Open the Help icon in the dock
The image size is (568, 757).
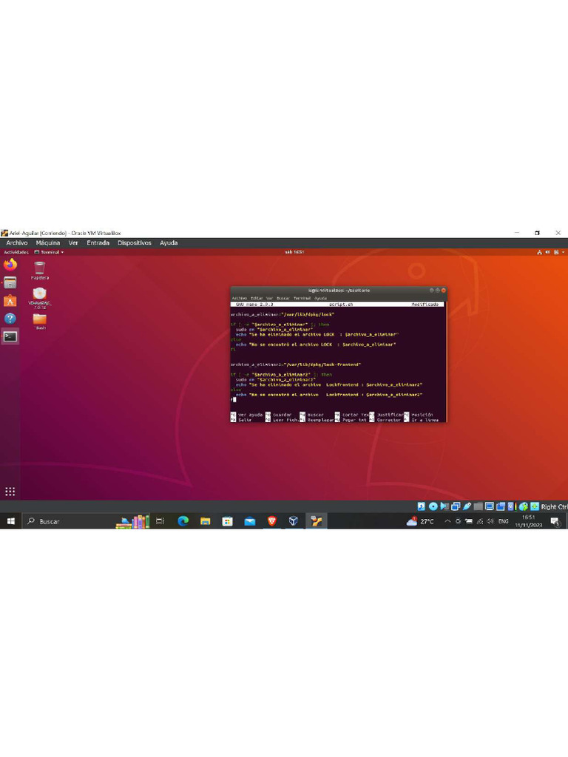(10, 319)
